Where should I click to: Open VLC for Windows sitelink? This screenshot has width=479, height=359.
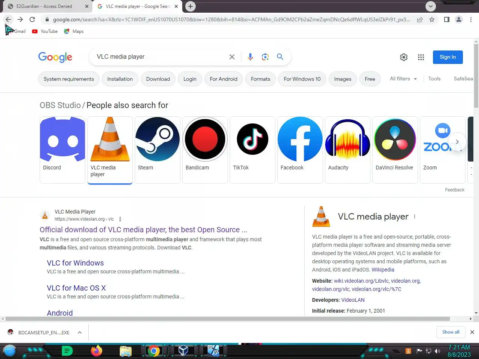click(75, 263)
